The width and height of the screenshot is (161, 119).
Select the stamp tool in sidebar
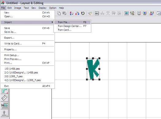pos(4,113)
